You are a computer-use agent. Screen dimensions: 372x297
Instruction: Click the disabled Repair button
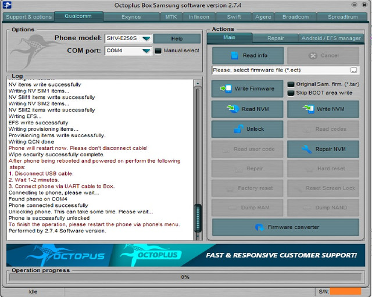[248, 169]
